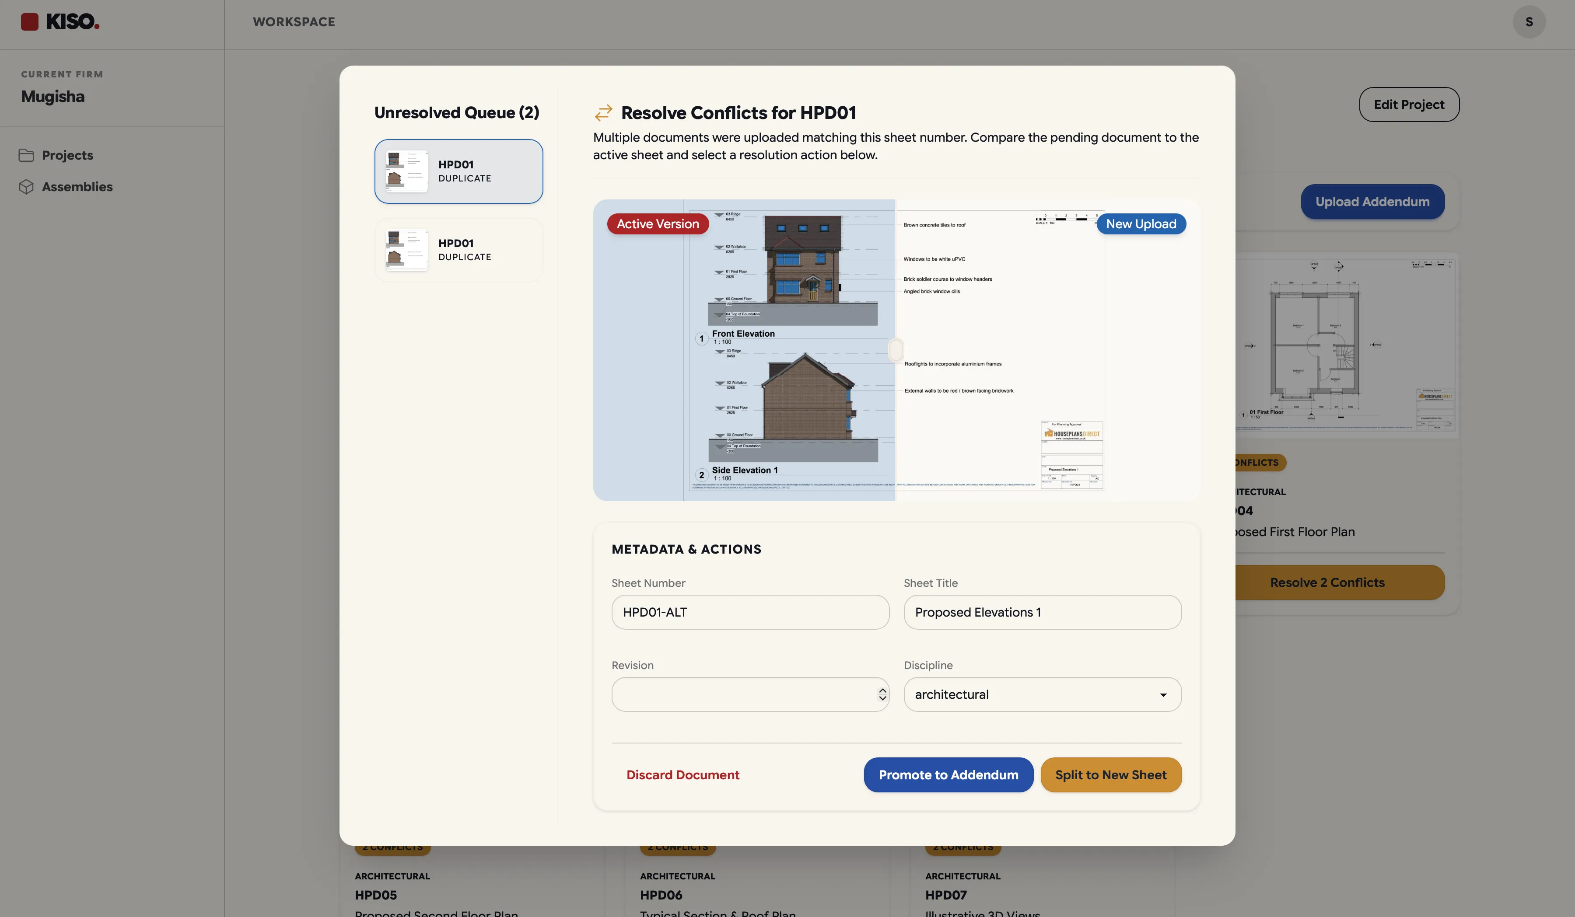Click the Edit Project button
The width and height of the screenshot is (1575, 917).
[1409, 105]
